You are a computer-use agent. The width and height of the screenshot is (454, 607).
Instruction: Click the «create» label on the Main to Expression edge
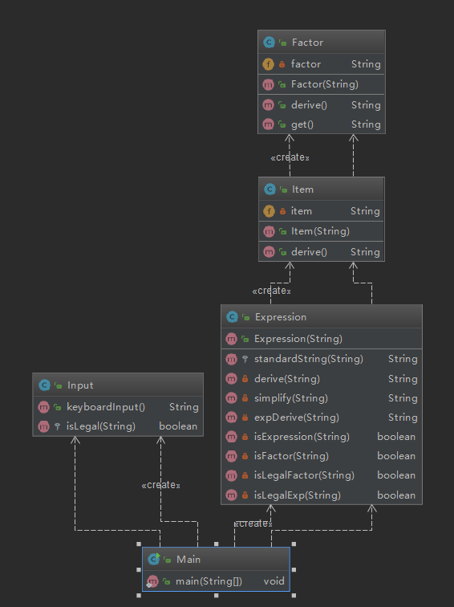point(253,523)
